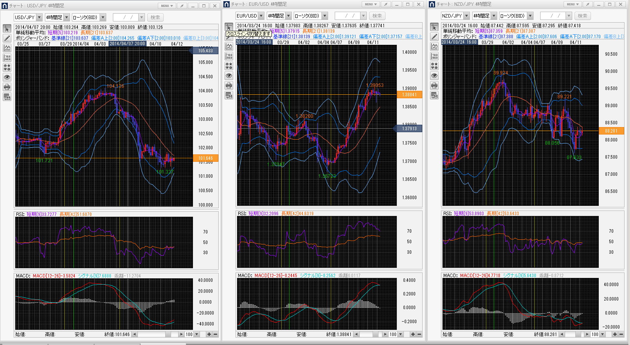Open the USD/JPY currency pair dropdown

(39, 18)
